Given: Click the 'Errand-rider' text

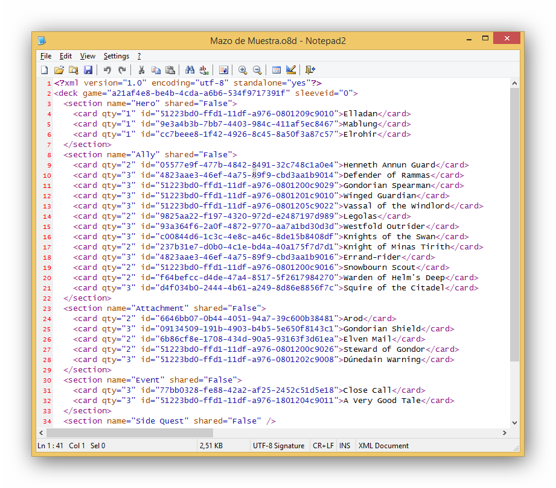Looking at the screenshot, I should click(x=372, y=257).
